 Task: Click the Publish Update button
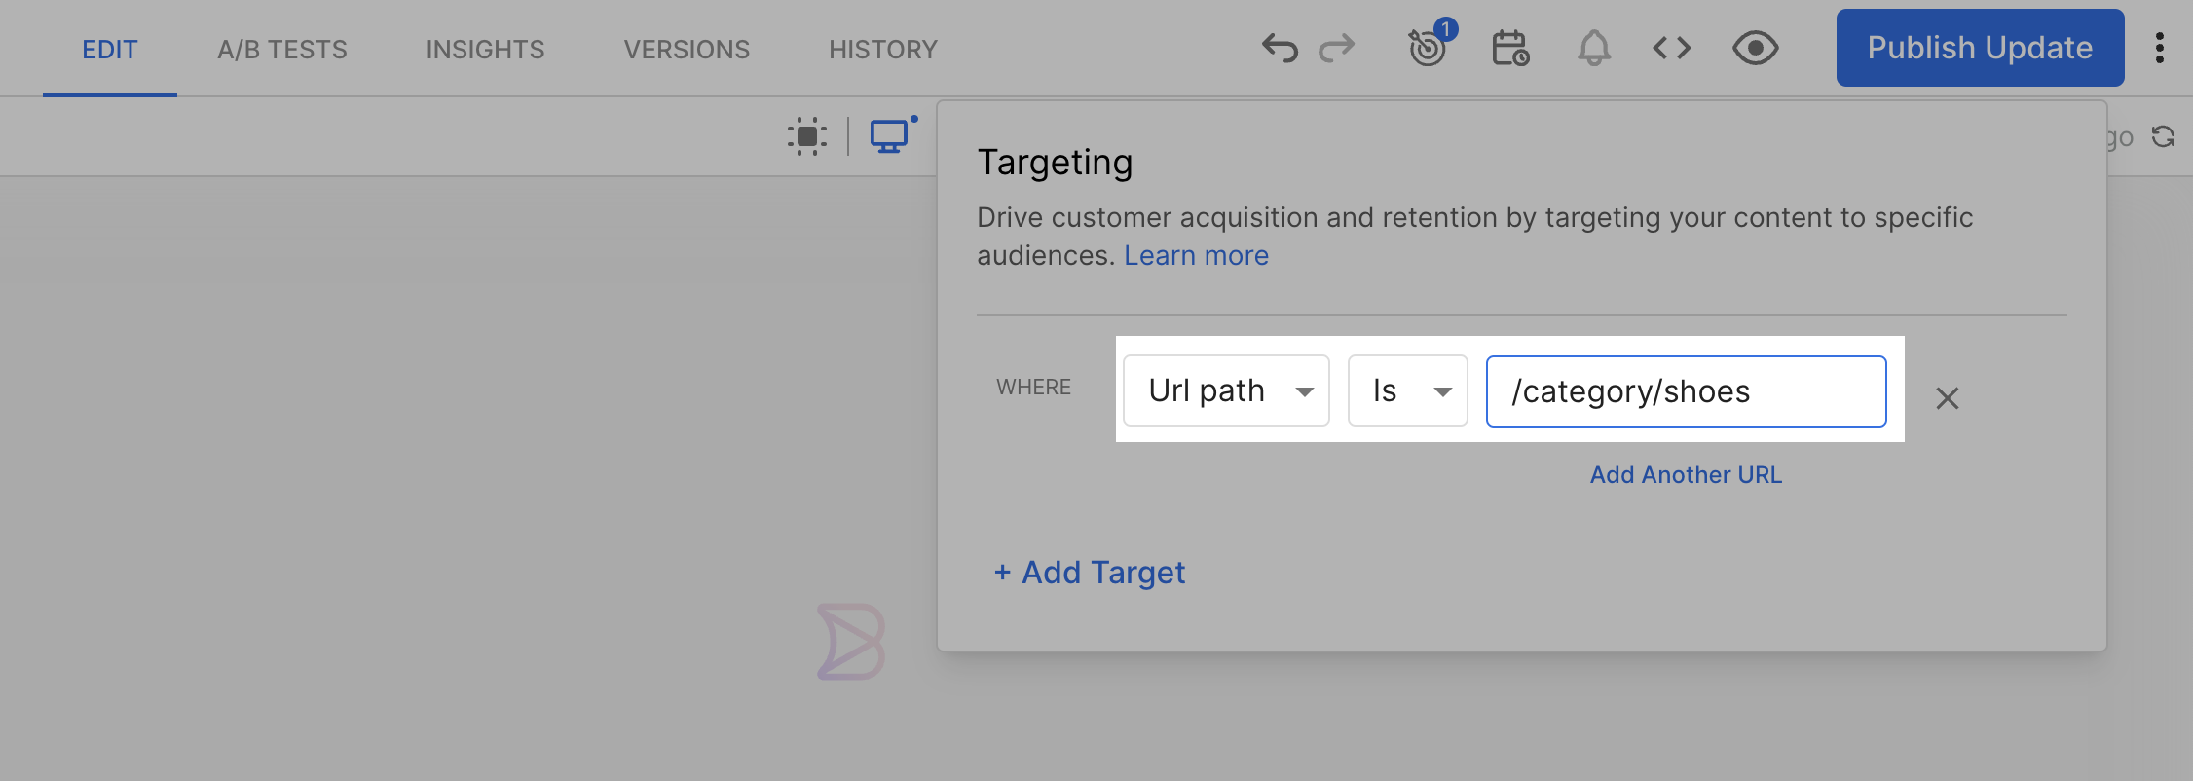[x=1980, y=48]
